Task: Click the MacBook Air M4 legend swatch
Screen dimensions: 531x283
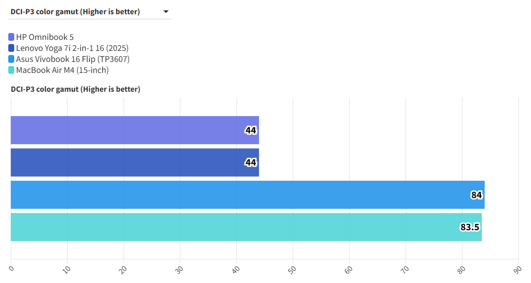Action: 11,70
